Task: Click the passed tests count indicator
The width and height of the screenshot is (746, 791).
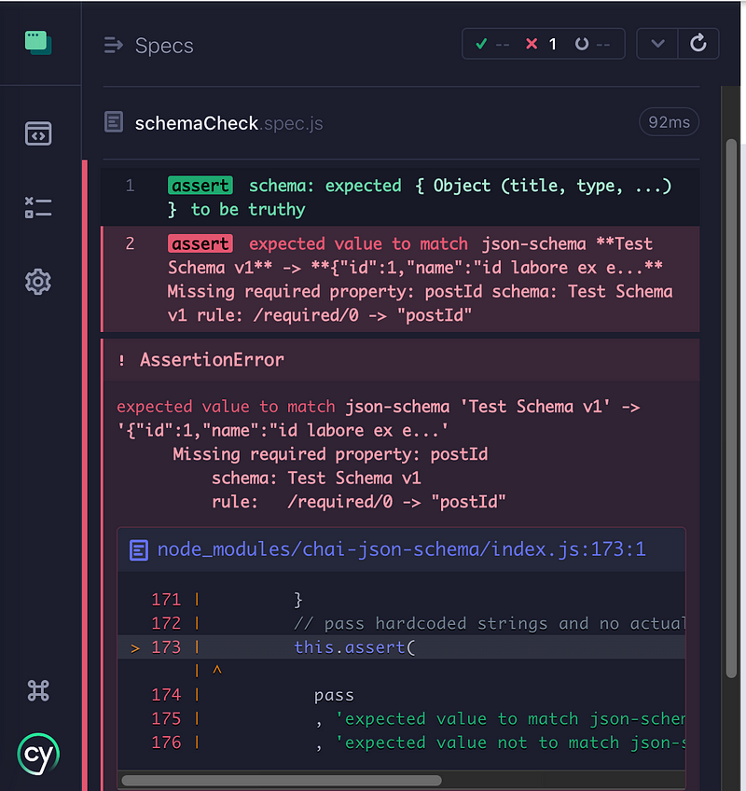Action: pyautogui.click(x=492, y=44)
